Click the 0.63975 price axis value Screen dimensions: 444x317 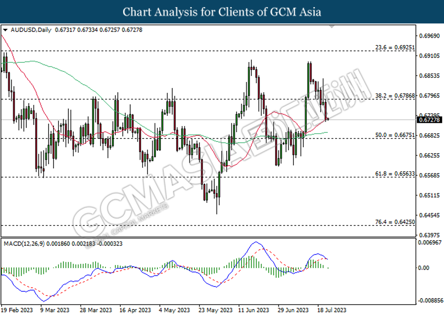(429, 235)
